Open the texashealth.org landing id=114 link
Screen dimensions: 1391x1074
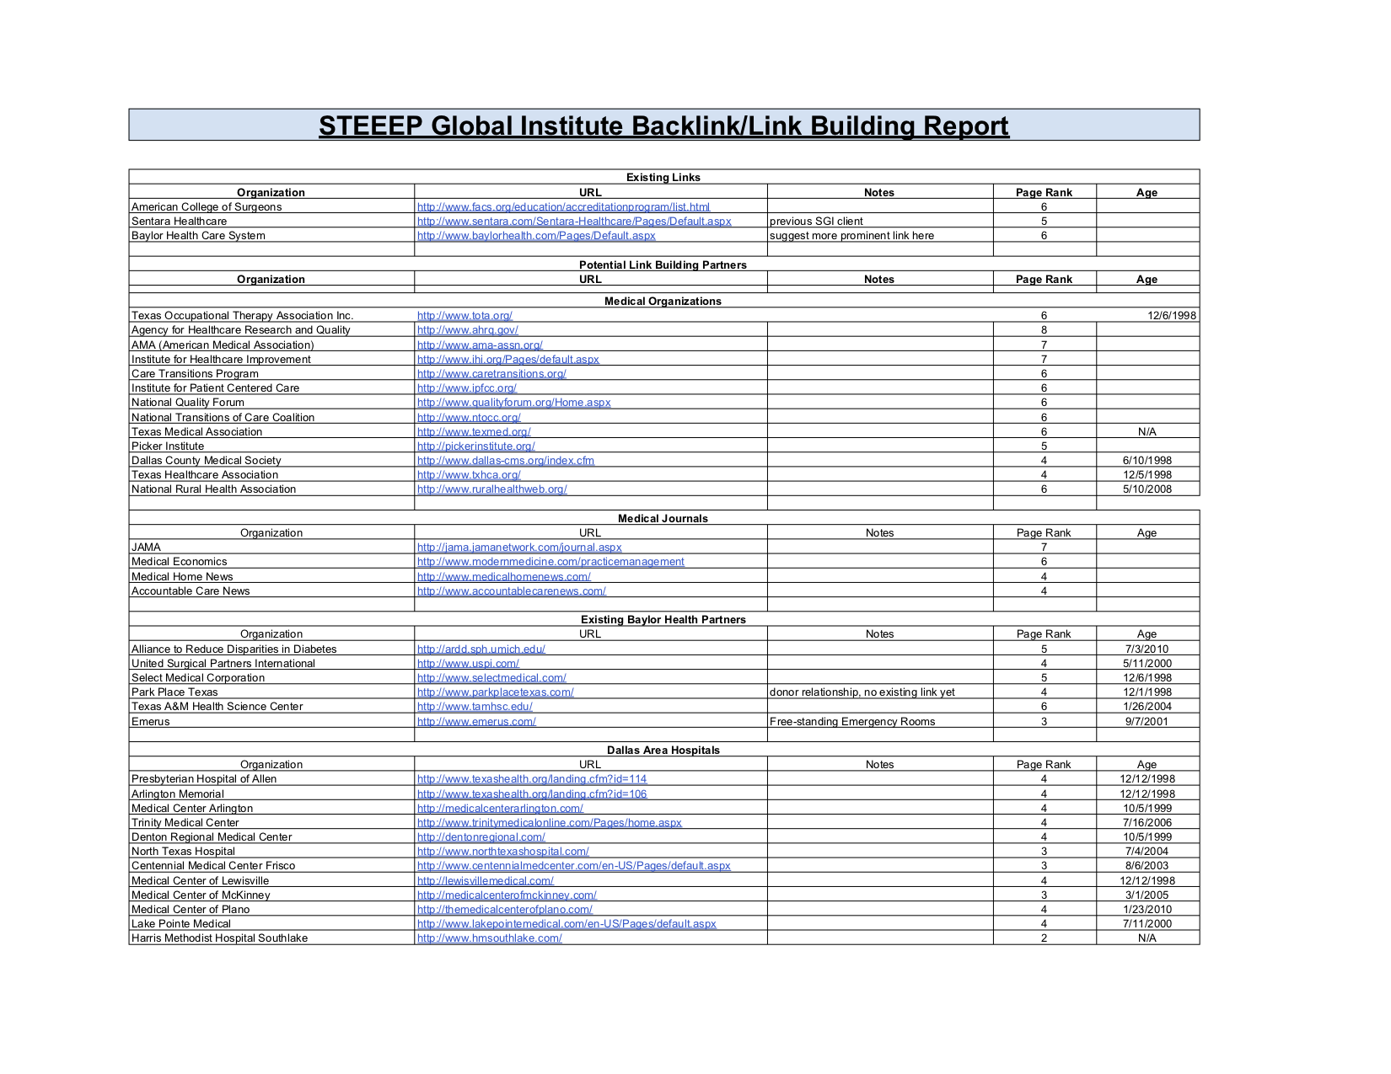tap(532, 778)
